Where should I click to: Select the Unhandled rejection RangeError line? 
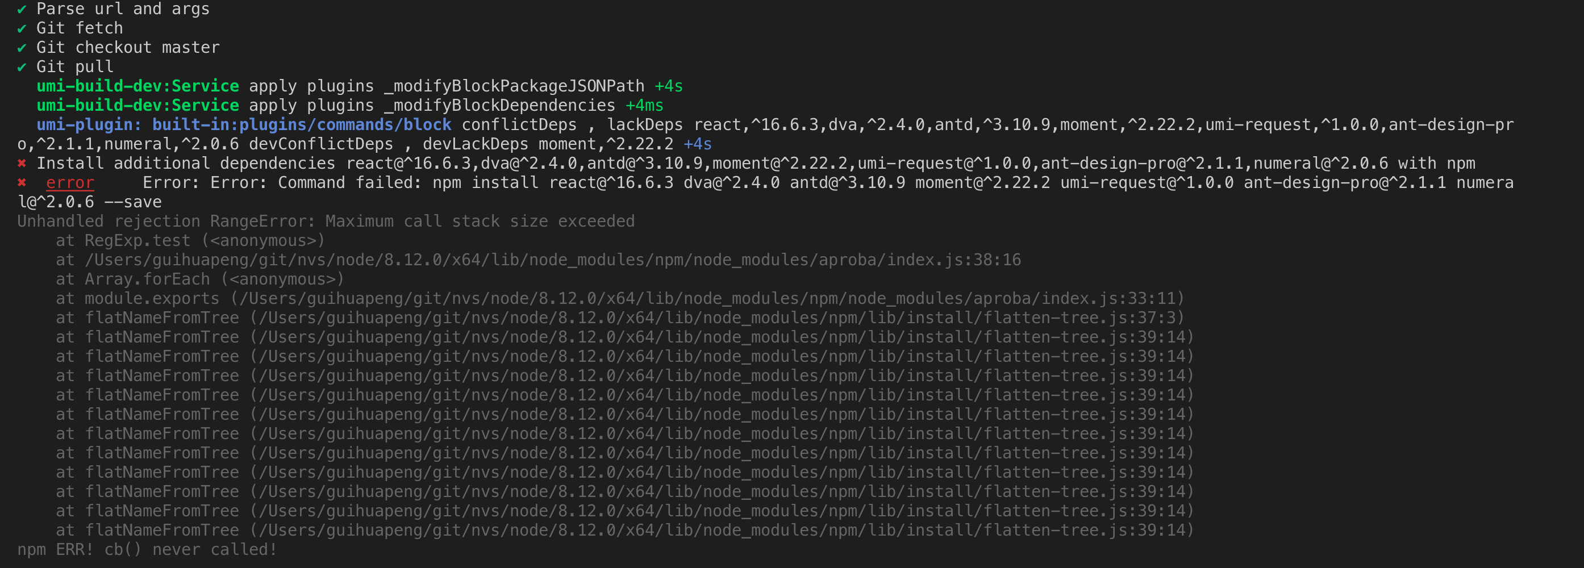[326, 222]
